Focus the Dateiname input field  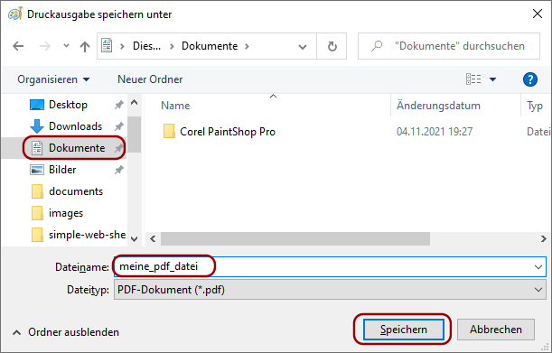[x=330, y=266]
